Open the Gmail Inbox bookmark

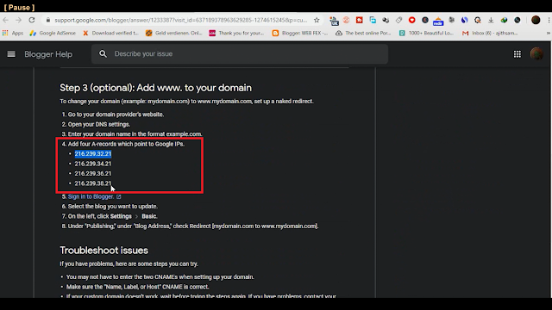click(490, 33)
